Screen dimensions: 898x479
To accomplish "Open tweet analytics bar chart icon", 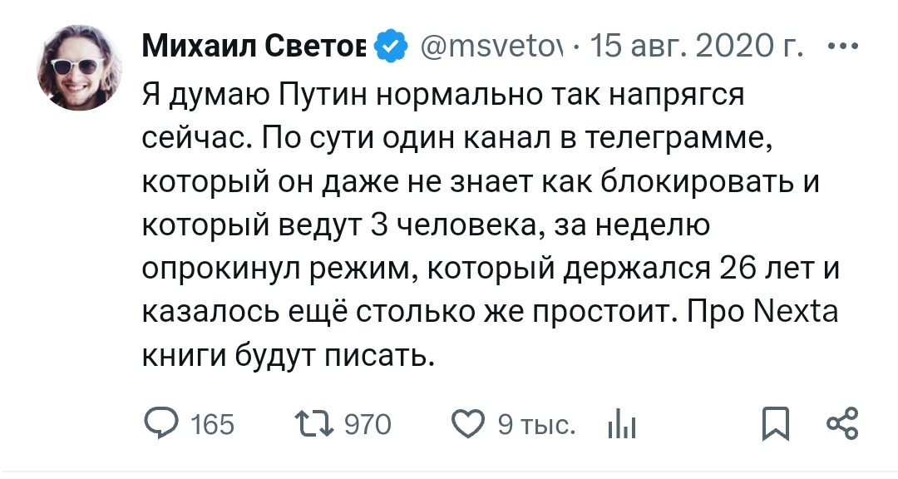I will click(622, 426).
